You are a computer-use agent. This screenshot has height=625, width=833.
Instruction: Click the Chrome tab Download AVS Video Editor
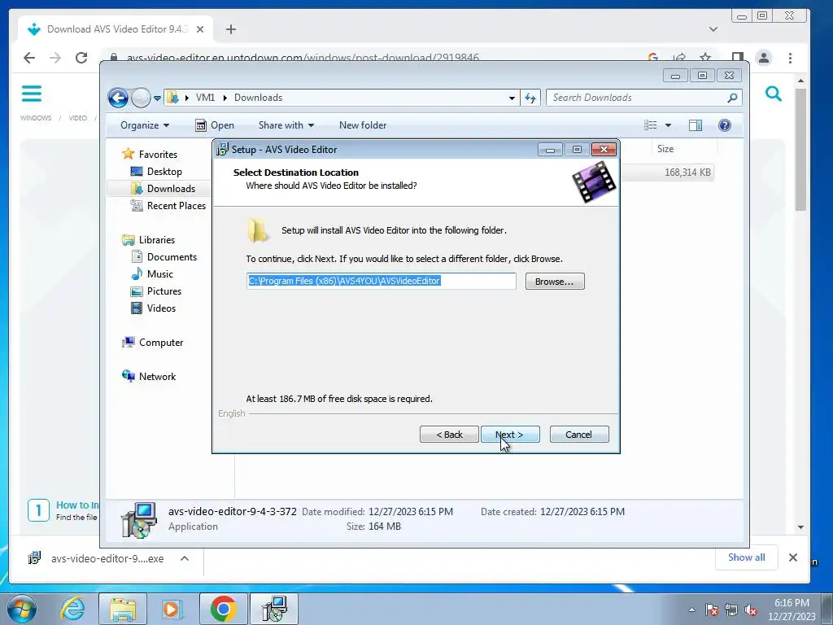(x=116, y=29)
